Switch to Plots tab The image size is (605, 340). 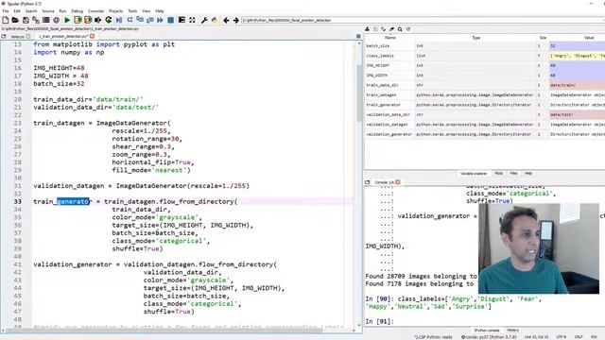click(498, 174)
